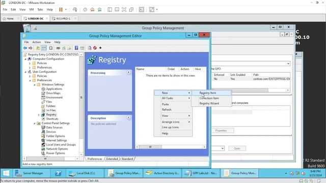Click Line up Icons in context menu
Viewport: 326px width, 183px height.
(173, 127)
